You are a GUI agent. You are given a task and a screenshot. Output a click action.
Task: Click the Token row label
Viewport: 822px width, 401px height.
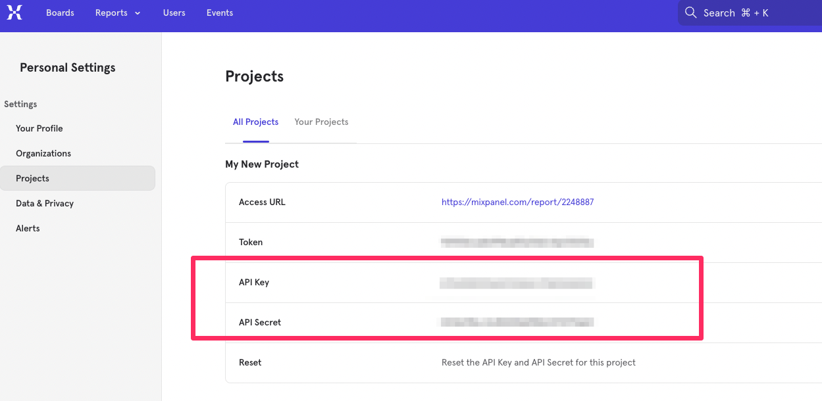coord(251,243)
